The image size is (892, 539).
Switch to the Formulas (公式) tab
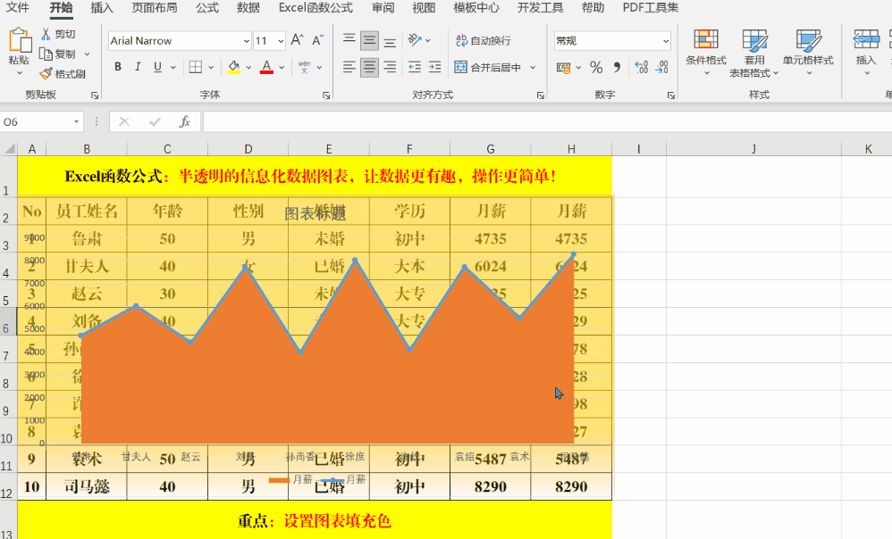click(x=207, y=8)
